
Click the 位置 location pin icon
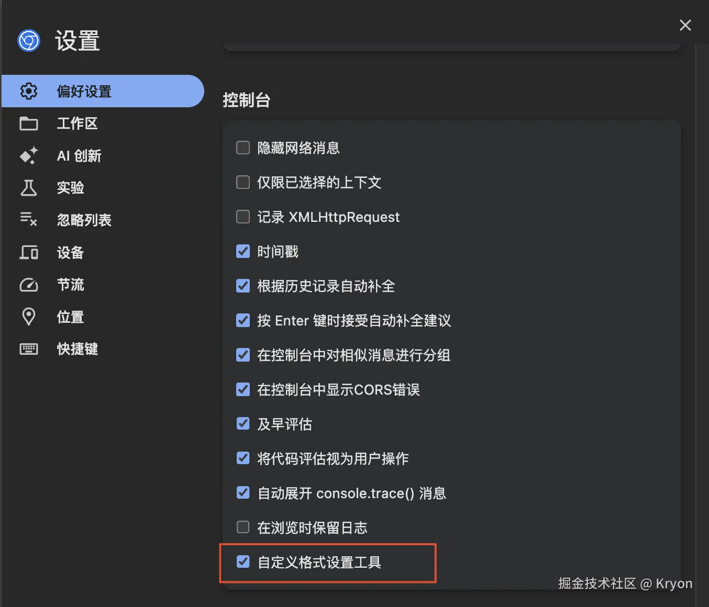click(x=29, y=317)
